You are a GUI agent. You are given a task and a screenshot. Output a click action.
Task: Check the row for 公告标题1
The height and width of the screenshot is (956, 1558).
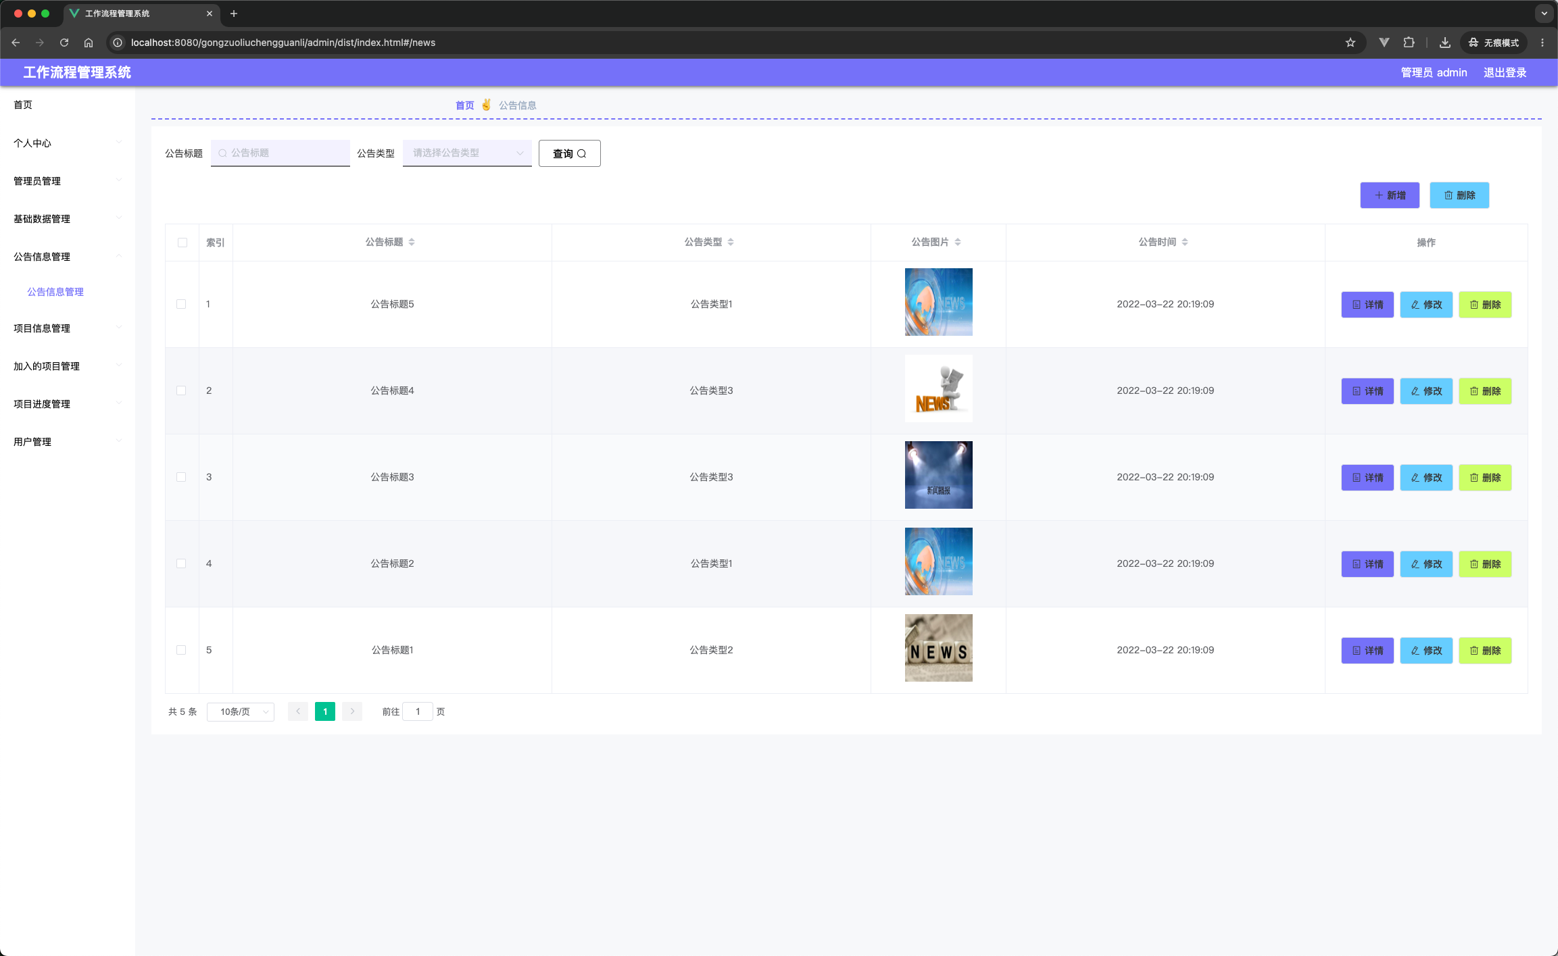pos(181,650)
